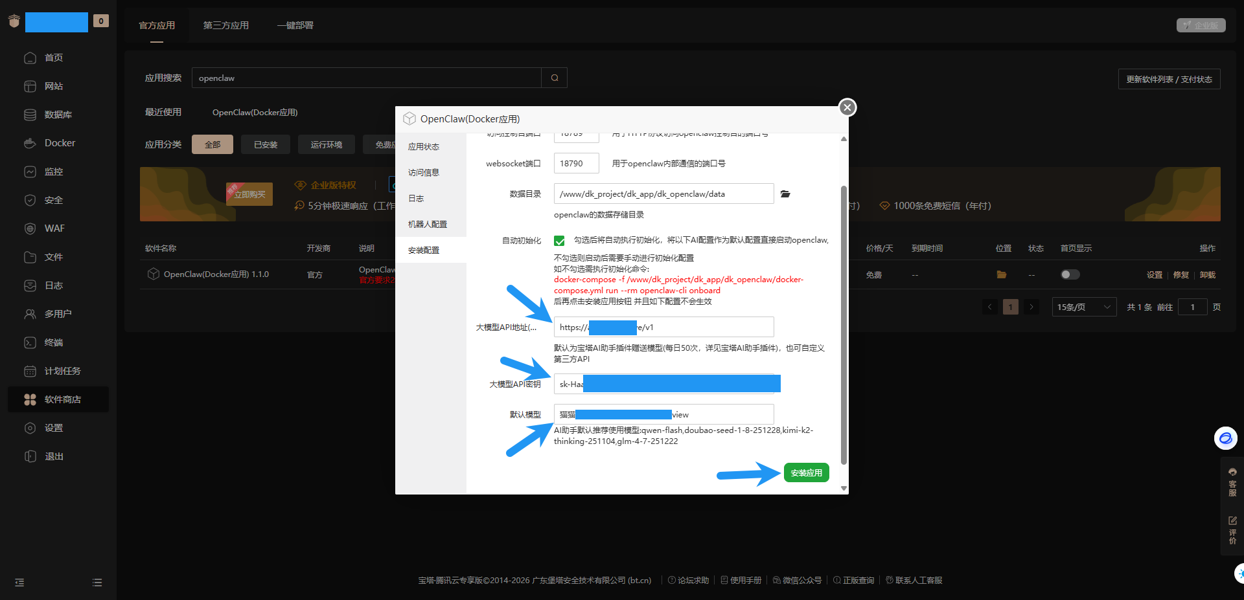Uncheck the auto-initialize checkbox

point(559,241)
